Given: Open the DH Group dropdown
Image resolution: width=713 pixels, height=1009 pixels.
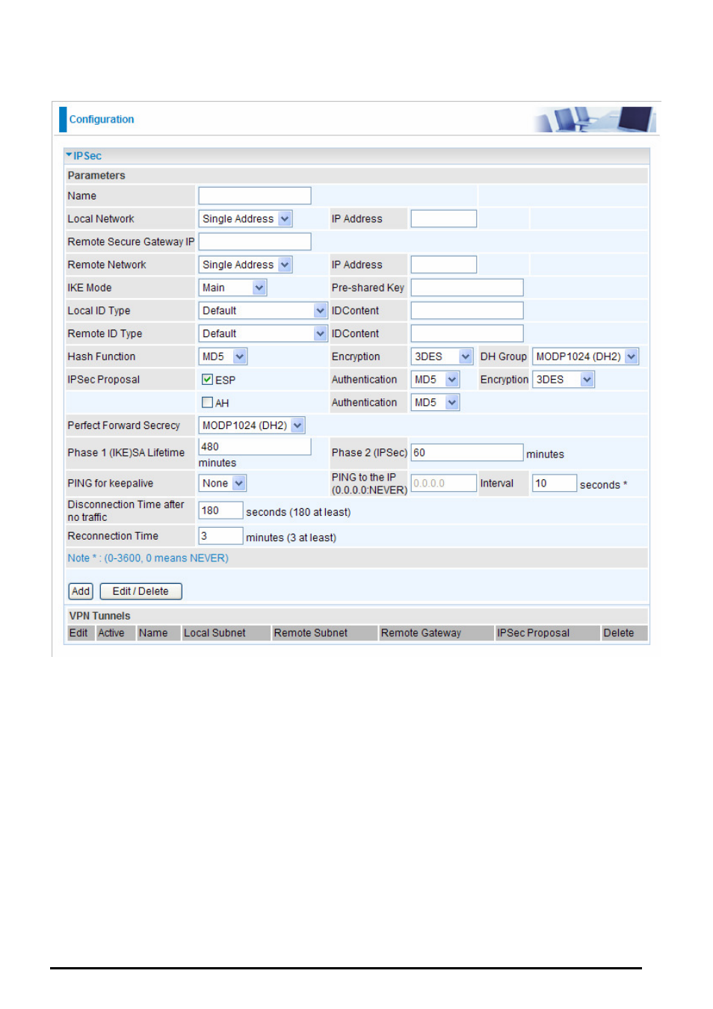Looking at the screenshot, I should click(x=585, y=357).
